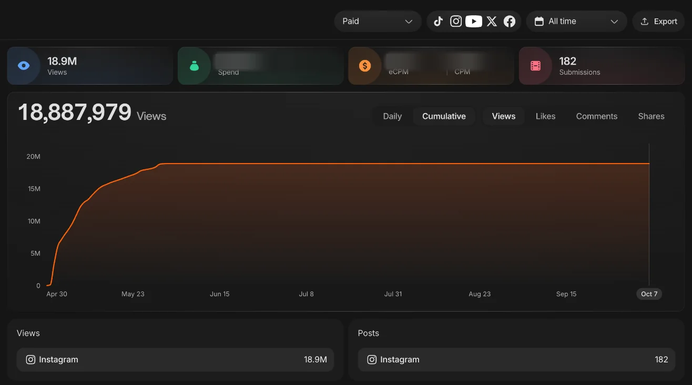Select the TikTok platform filter icon

pos(439,22)
